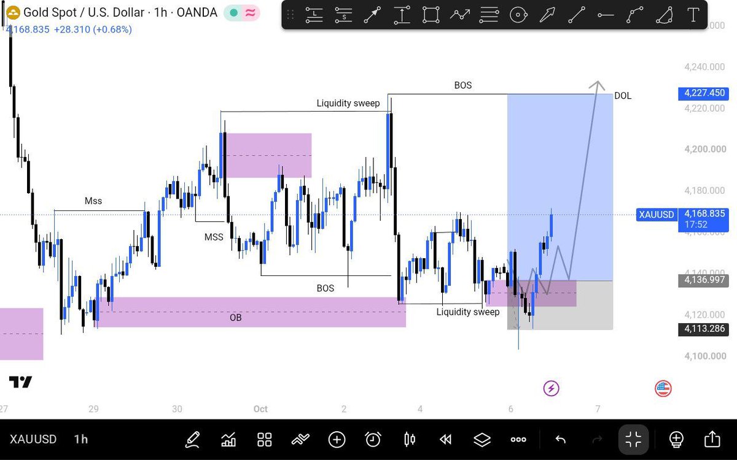The height and width of the screenshot is (460, 737).
Task: Exit fullscreen mode with the collapse icon
Action: pyautogui.click(x=633, y=439)
